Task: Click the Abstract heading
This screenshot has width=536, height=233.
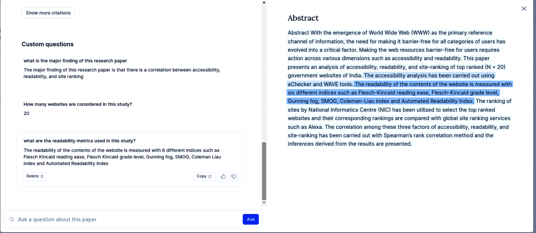Action: (303, 18)
